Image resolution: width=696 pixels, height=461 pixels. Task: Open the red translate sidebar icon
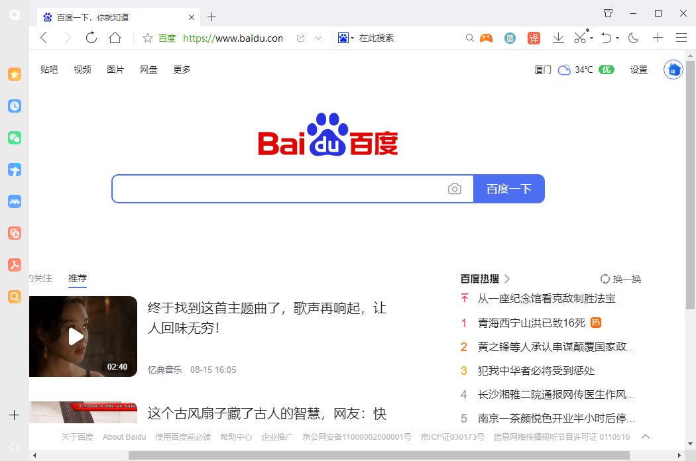tap(15, 233)
